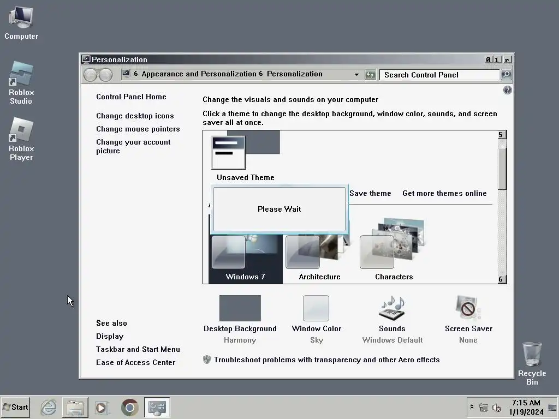
Task: Select the Characters theme
Action: pyautogui.click(x=394, y=250)
